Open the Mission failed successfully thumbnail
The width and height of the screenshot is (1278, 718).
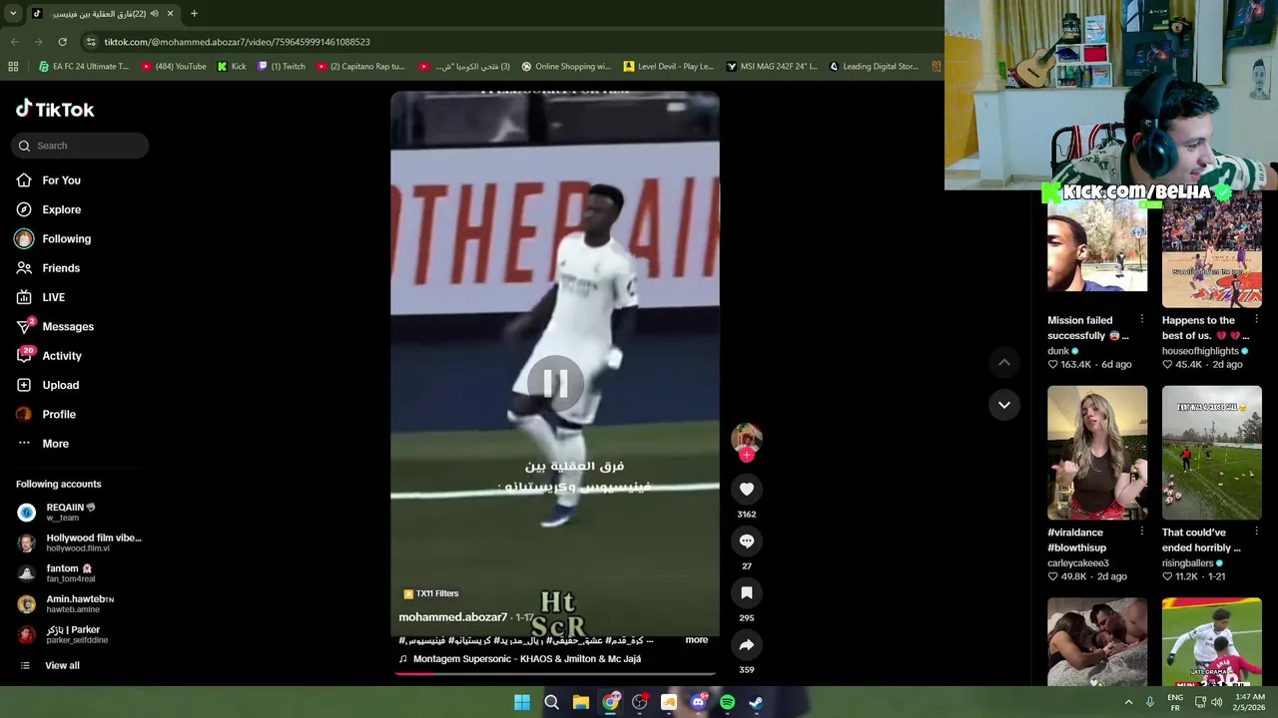tap(1097, 240)
